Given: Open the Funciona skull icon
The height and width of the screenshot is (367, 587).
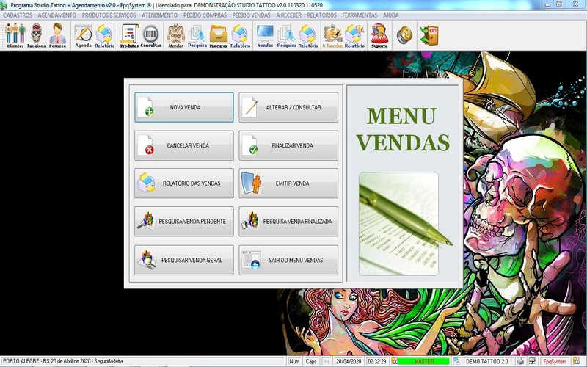Looking at the screenshot, I should pyautogui.click(x=36, y=35).
